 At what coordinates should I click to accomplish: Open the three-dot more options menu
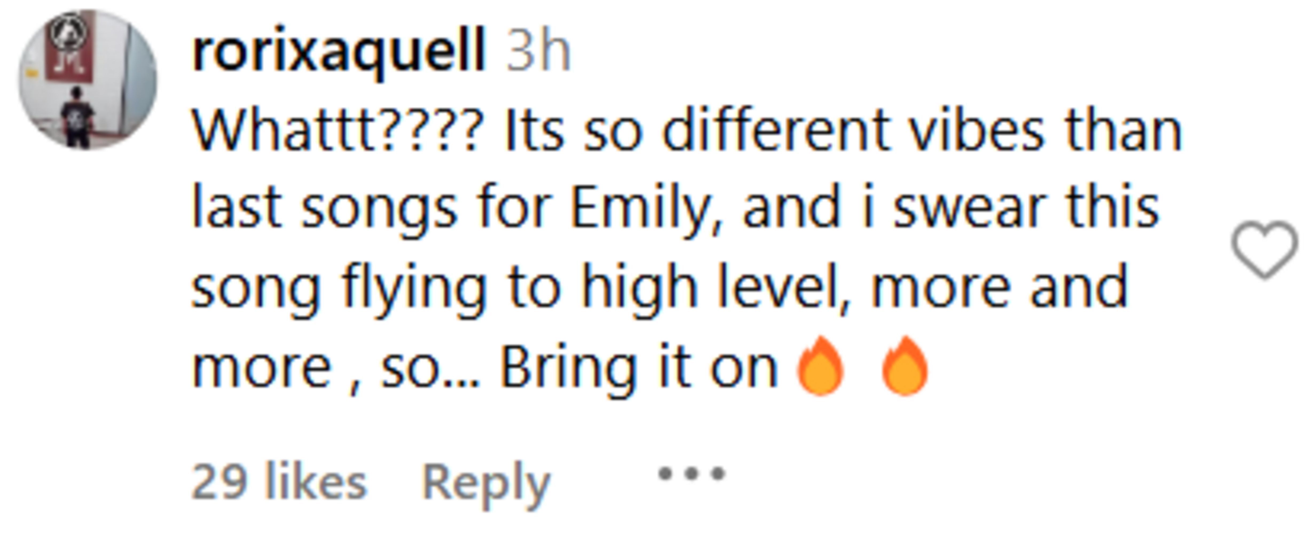[692, 473]
